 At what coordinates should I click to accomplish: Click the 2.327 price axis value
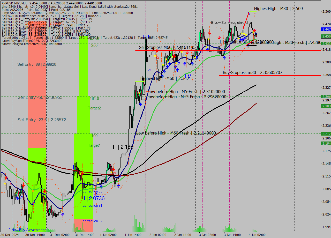pyautogui.click(x=326, y=87)
